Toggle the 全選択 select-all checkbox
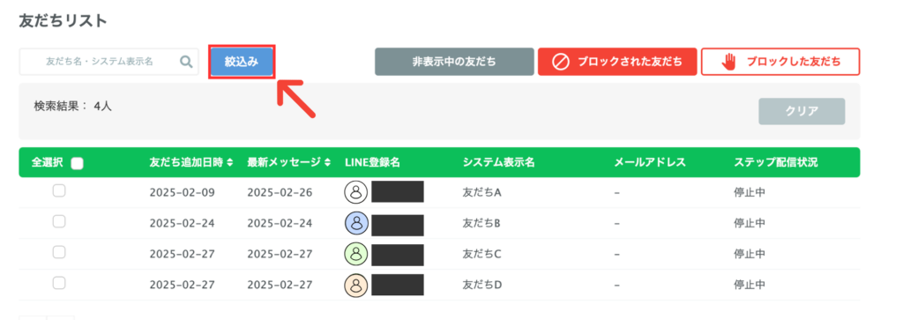Image resolution: width=903 pixels, height=320 pixels. coord(77,163)
